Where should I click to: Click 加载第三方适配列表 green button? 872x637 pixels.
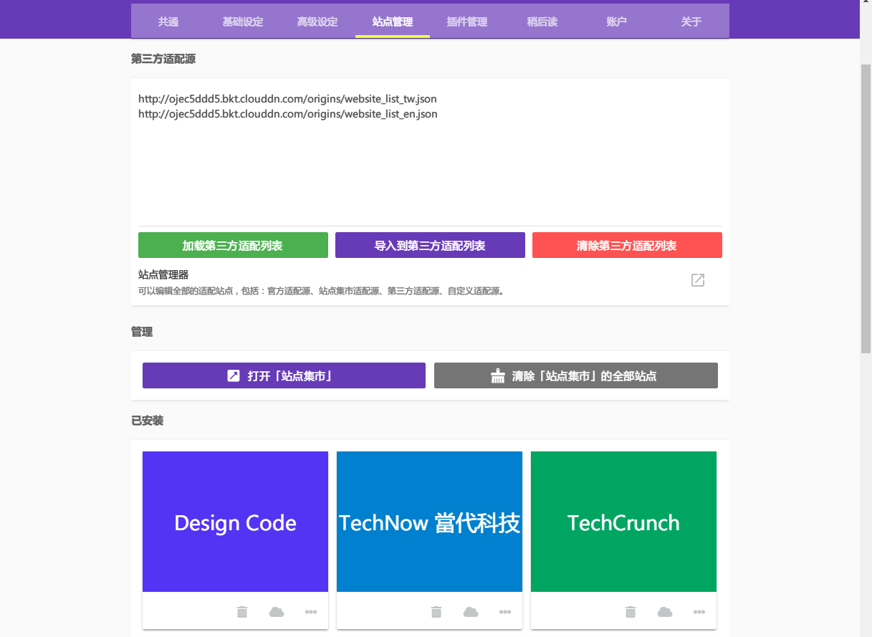click(x=233, y=245)
